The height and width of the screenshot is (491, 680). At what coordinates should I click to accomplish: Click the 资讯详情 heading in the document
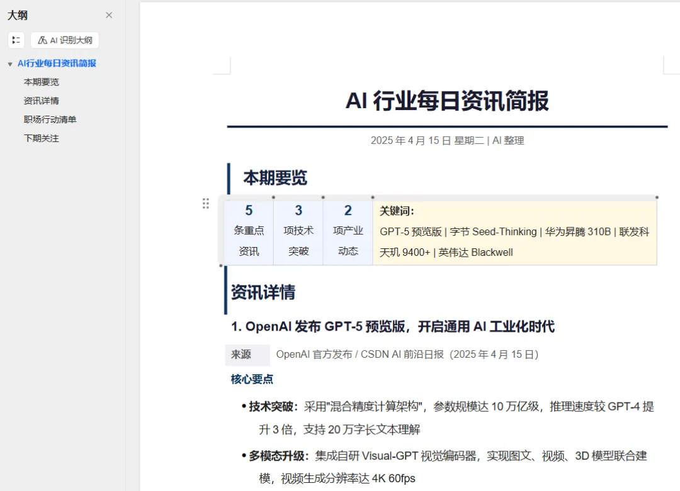(x=263, y=292)
